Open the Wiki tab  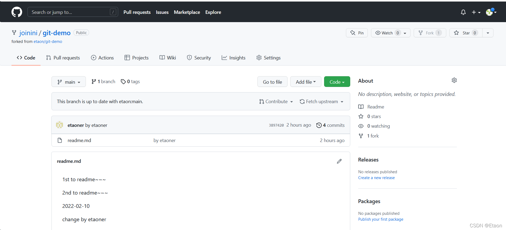click(168, 58)
